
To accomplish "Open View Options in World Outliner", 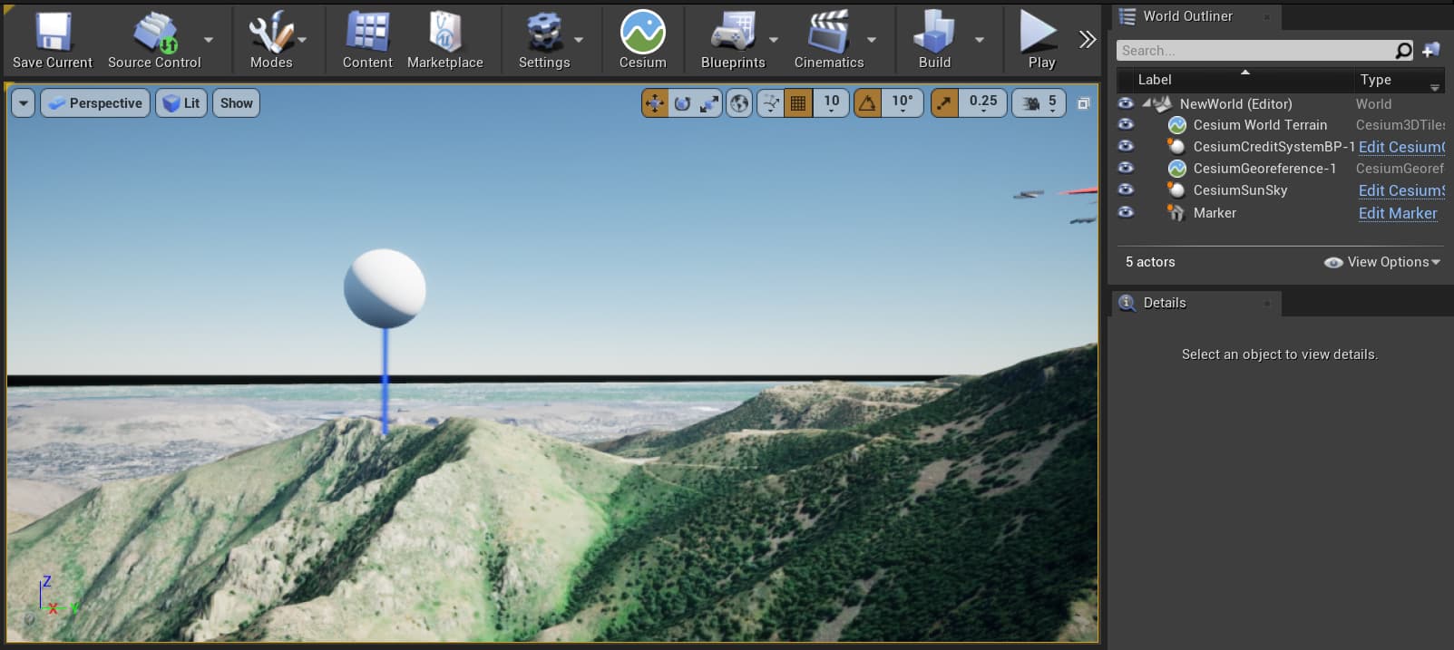I will click(1382, 262).
